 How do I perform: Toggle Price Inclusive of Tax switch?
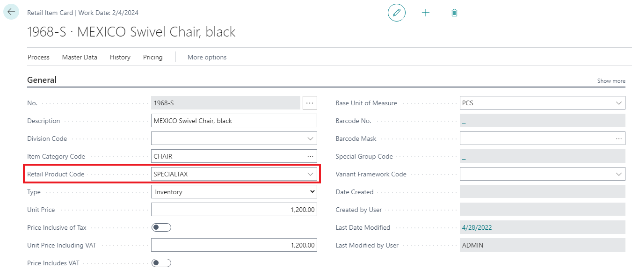tap(161, 227)
